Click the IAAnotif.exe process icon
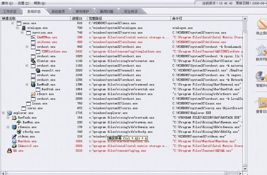The height and width of the screenshot is (175, 267). pos(14,146)
